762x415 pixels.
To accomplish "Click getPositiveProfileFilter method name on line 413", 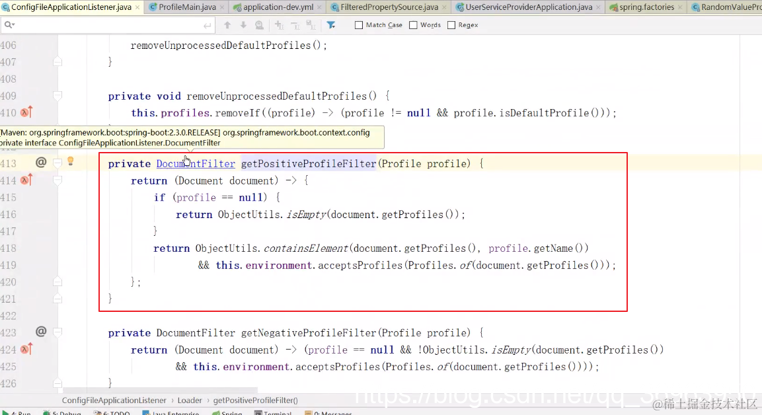I will pyautogui.click(x=309, y=164).
